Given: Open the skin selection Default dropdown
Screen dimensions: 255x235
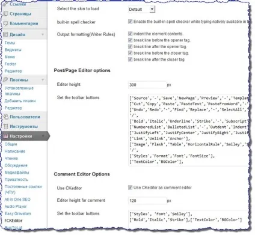Looking at the screenshot, I should (x=141, y=9).
